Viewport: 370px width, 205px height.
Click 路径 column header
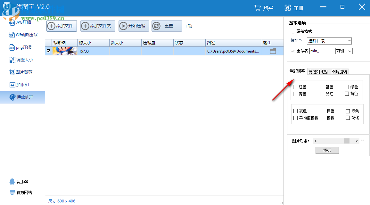coord(234,43)
